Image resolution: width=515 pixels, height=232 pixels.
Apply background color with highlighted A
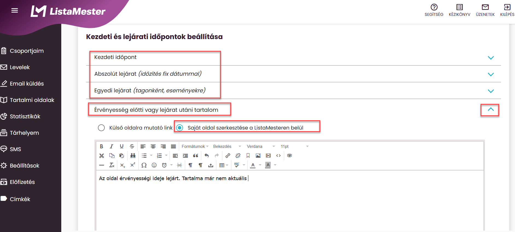tap(268, 165)
